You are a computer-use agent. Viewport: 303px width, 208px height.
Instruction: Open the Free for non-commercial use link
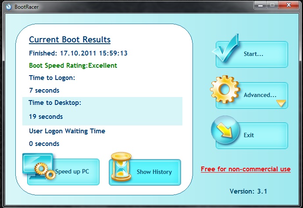[x=246, y=169]
